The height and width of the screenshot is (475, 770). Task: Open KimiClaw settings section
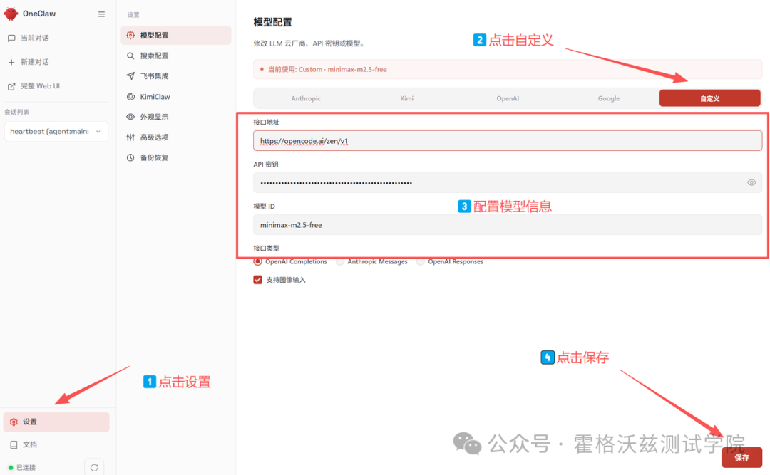coord(176,97)
